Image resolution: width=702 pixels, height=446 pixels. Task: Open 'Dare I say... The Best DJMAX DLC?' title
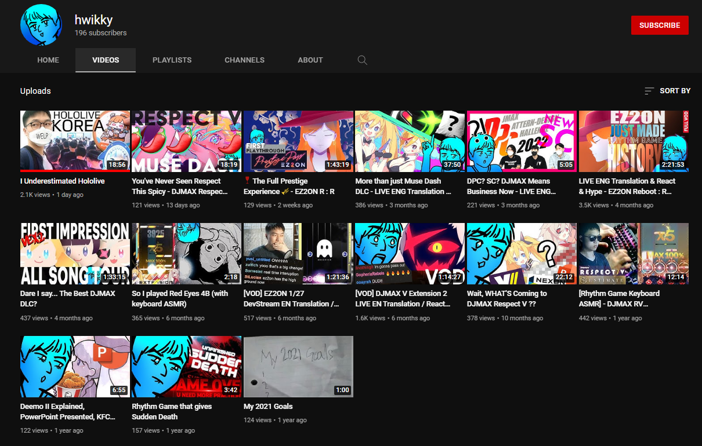(68, 298)
